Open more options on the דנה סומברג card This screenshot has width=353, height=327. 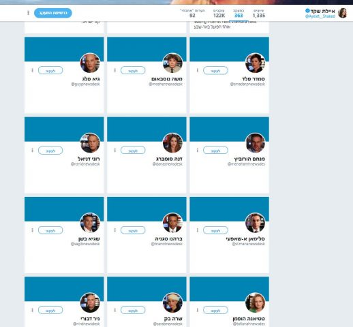coord(115,151)
